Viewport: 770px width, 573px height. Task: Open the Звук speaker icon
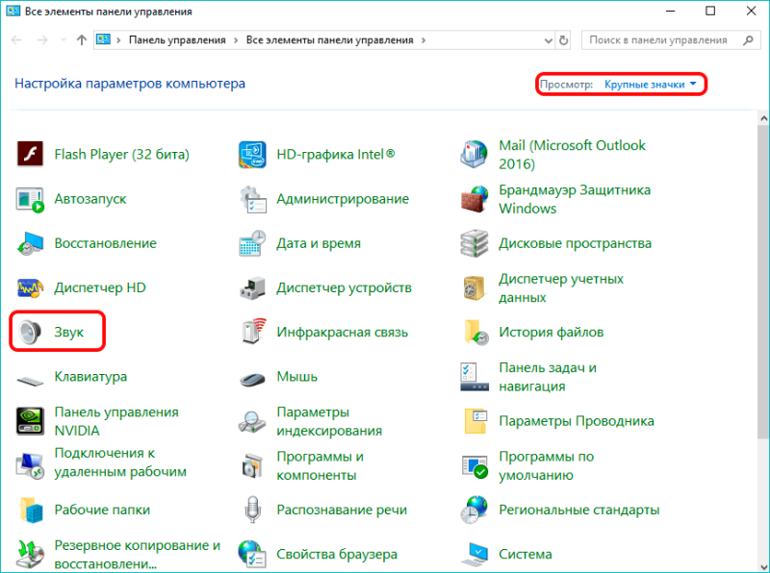(30, 332)
